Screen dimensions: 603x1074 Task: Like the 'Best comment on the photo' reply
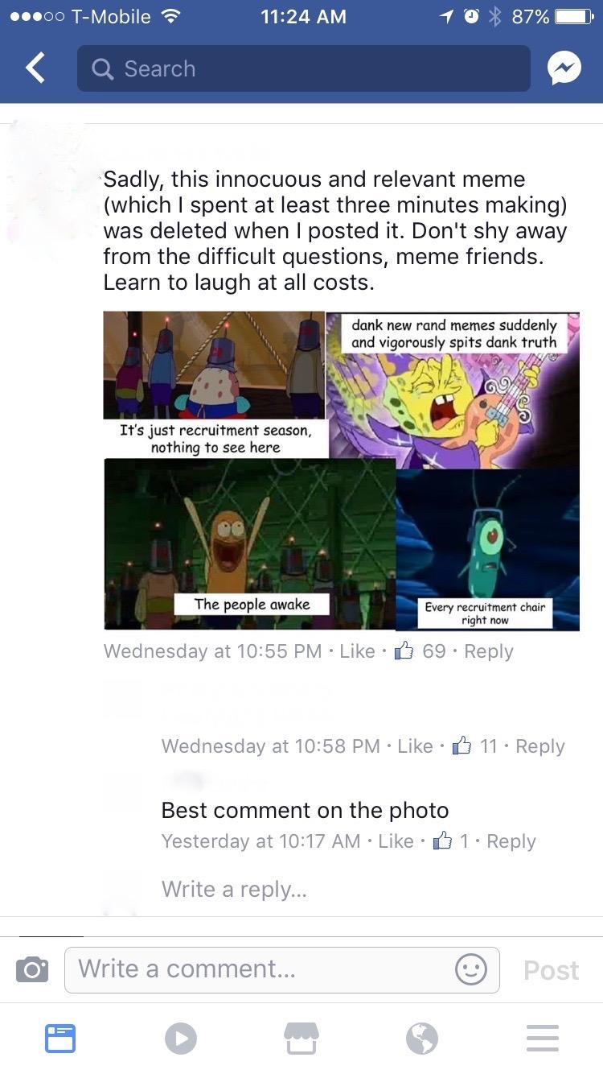tap(396, 841)
